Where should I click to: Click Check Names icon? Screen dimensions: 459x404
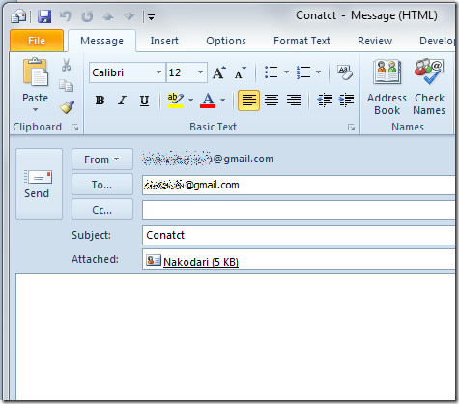tap(429, 87)
